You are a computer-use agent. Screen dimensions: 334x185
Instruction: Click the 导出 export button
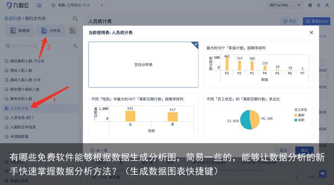[x=289, y=21]
